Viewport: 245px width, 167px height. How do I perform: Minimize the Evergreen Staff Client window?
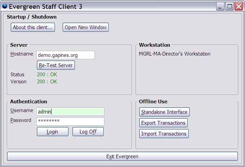pyautogui.click(x=221, y=6)
